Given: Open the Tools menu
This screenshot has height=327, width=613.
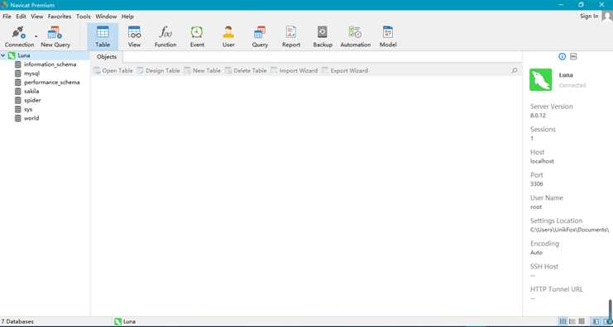Looking at the screenshot, I should click(84, 17).
